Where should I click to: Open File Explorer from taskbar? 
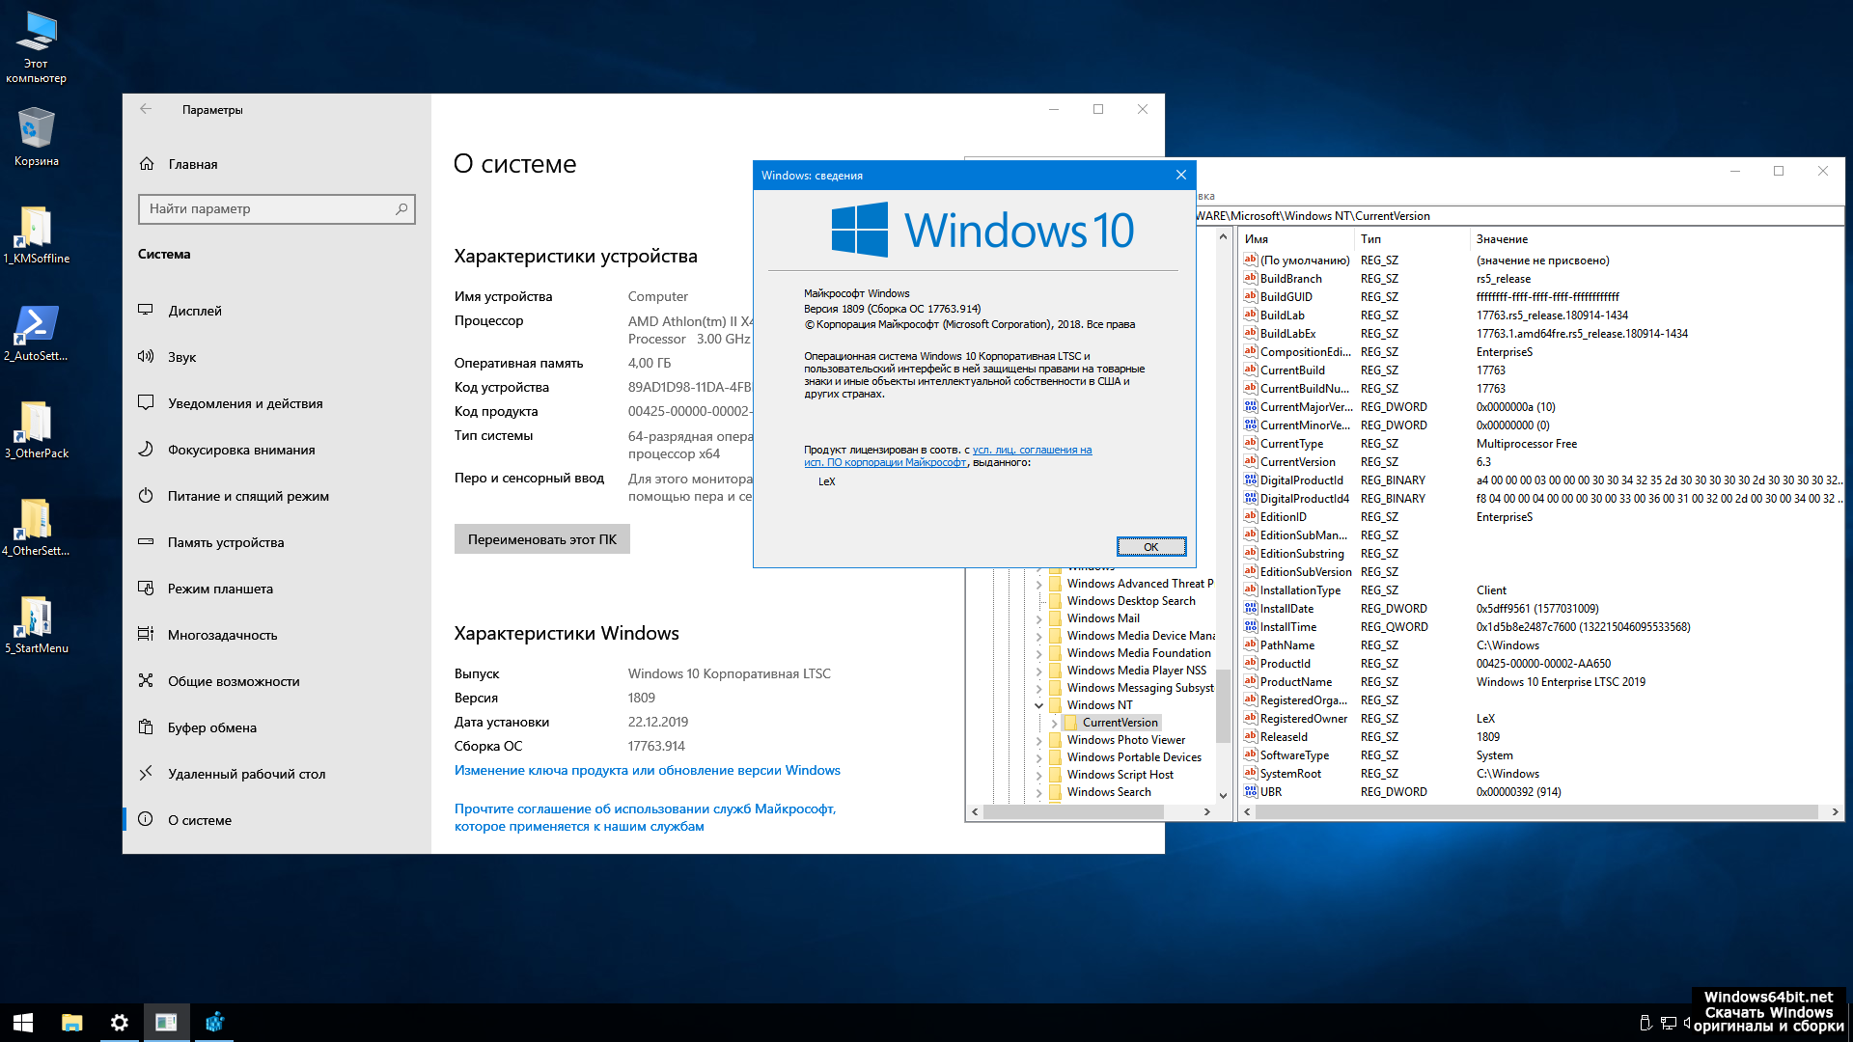coord(71,1023)
